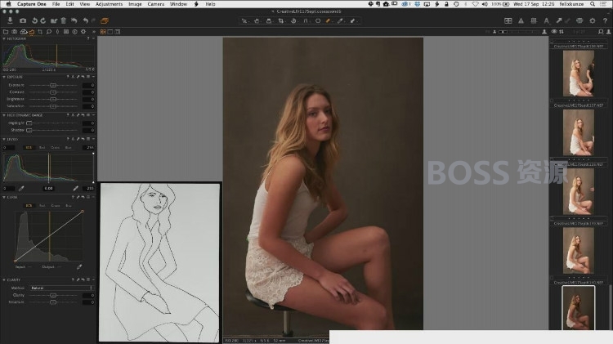Image resolution: width=613 pixels, height=344 pixels.
Task: Open the Help menu
Action: 210,4
